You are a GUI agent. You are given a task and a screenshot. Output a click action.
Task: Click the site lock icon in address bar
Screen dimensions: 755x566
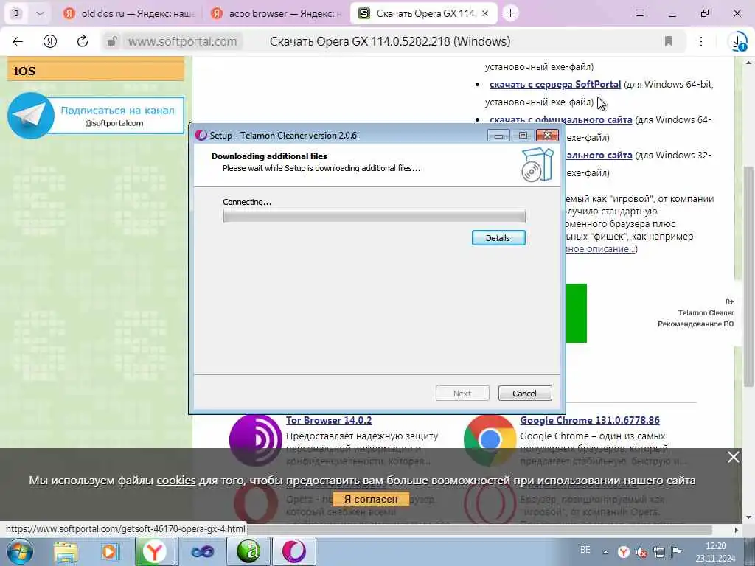112,41
